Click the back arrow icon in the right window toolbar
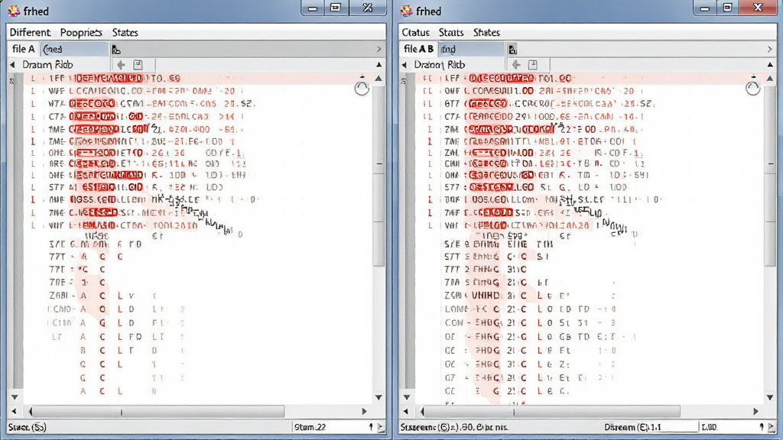 516,65
